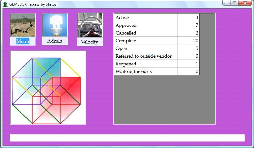The height and width of the screenshot is (148, 254).
Task: Click the count 1 in the Reopened row
Action: [188, 64]
